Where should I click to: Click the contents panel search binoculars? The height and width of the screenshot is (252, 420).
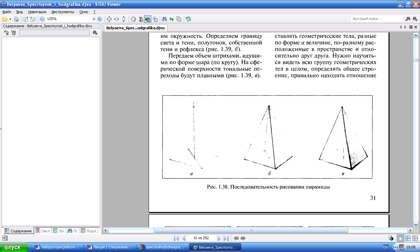pyautogui.click(x=95, y=32)
